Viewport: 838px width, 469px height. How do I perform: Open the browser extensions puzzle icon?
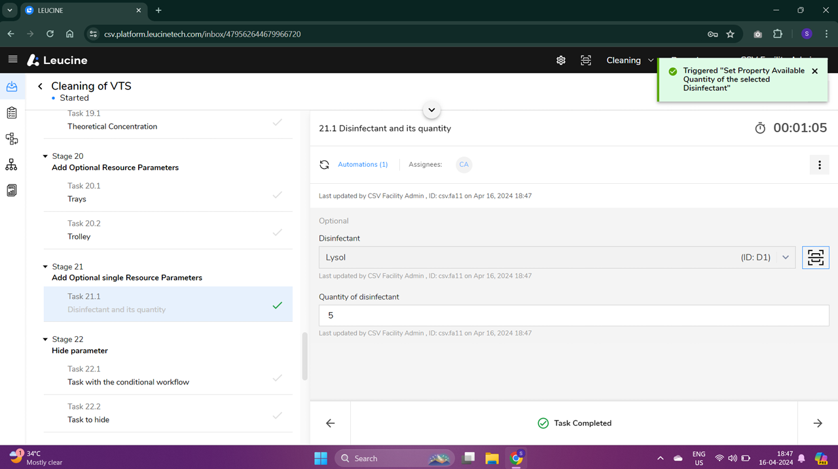click(x=778, y=34)
